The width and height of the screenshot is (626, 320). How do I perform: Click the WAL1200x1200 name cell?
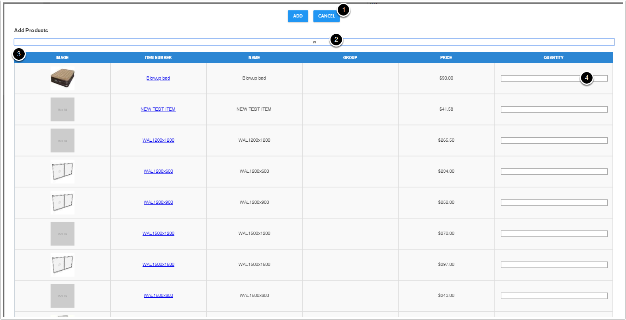click(x=254, y=140)
